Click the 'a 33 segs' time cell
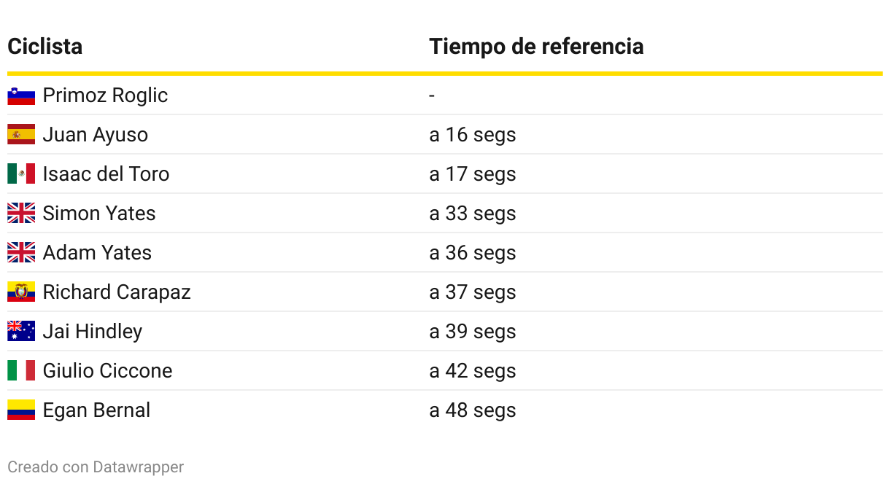 click(472, 214)
